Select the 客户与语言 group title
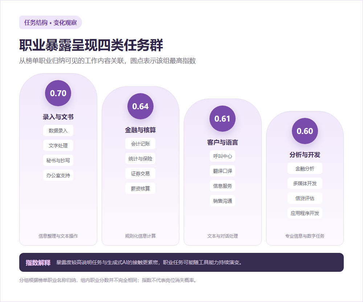Image resolution: width=363 pixels, height=302 pixels. click(223, 142)
